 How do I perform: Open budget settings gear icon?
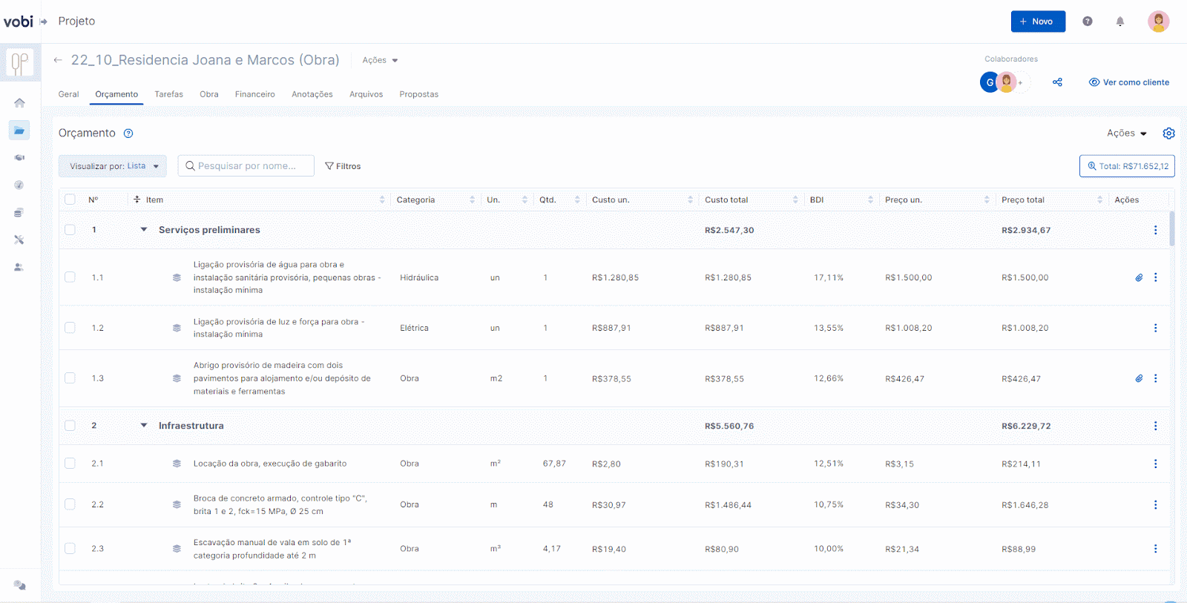pyautogui.click(x=1169, y=134)
